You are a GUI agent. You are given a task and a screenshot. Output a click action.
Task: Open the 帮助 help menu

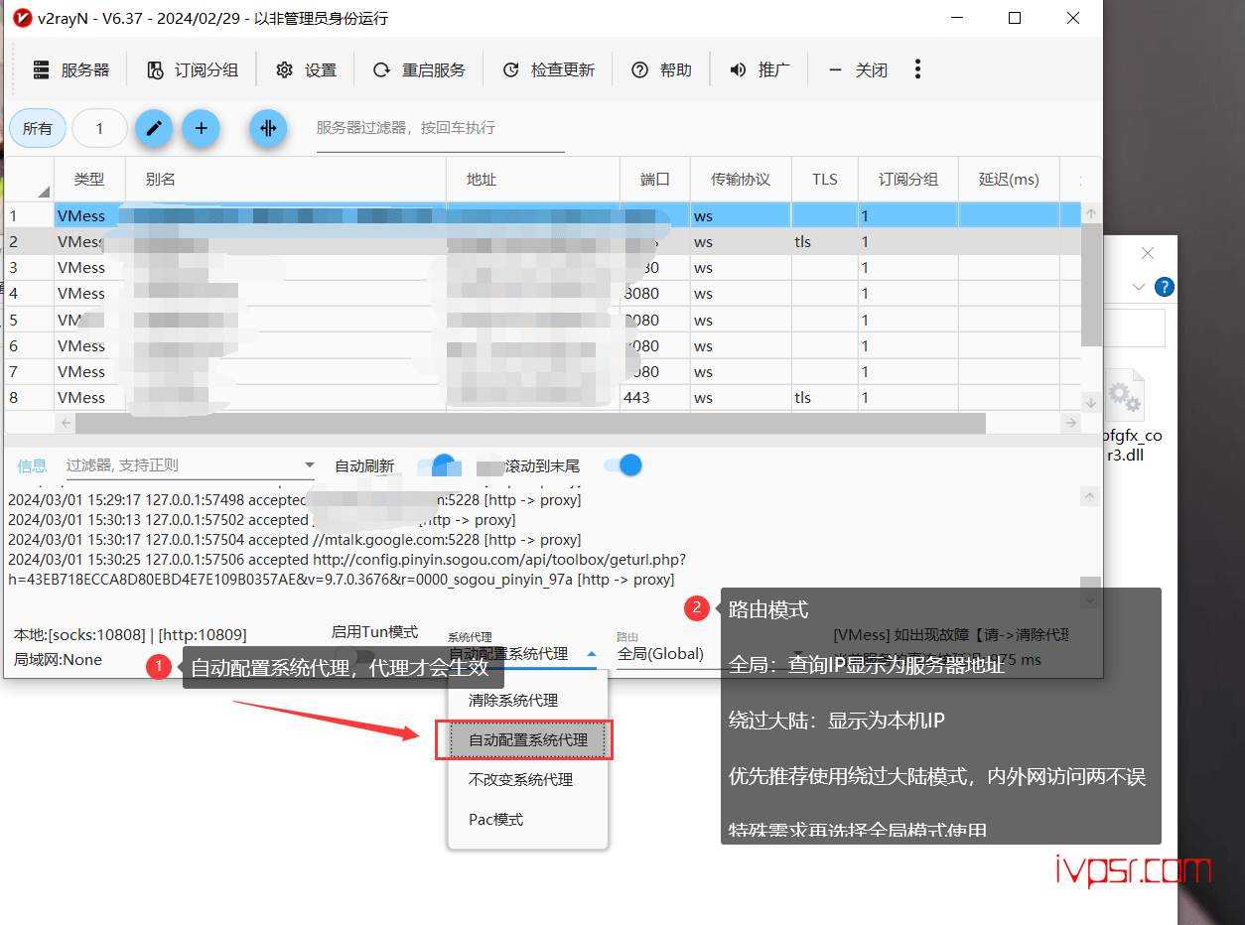(662, 69)
